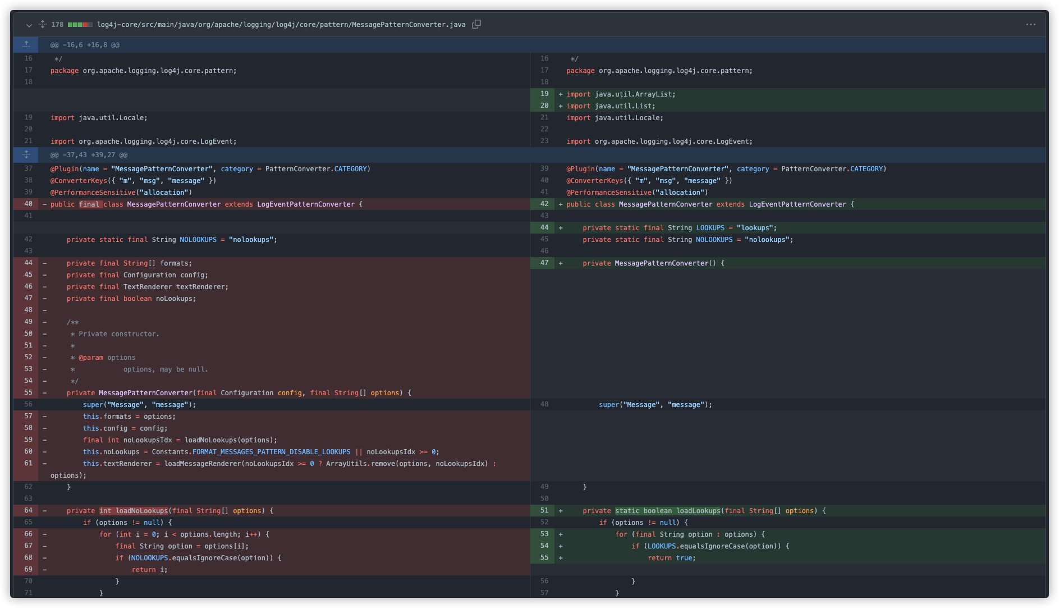
Task: Click removed line "this.config = config;"
Action: pos(125,428)
